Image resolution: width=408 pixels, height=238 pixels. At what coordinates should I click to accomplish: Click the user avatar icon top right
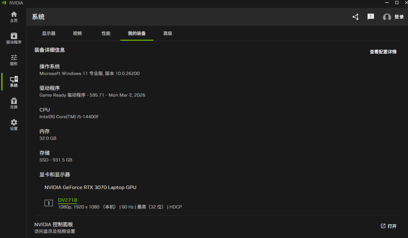click(386, 17)
